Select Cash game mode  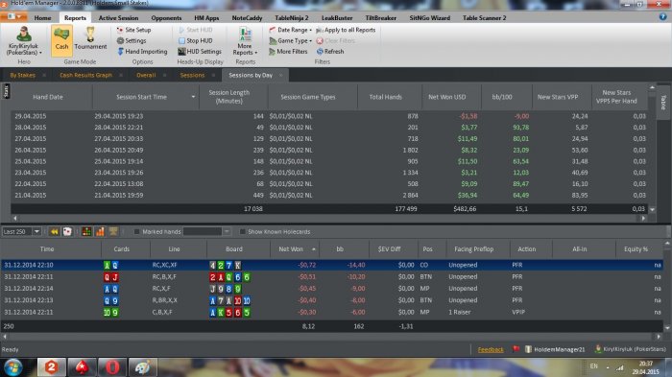click(x=61, y=40)
